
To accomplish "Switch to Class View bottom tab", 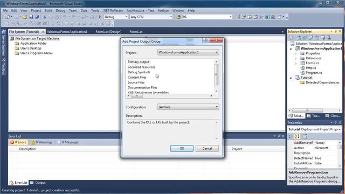I will pyautogui.click(x=333, y=116).
